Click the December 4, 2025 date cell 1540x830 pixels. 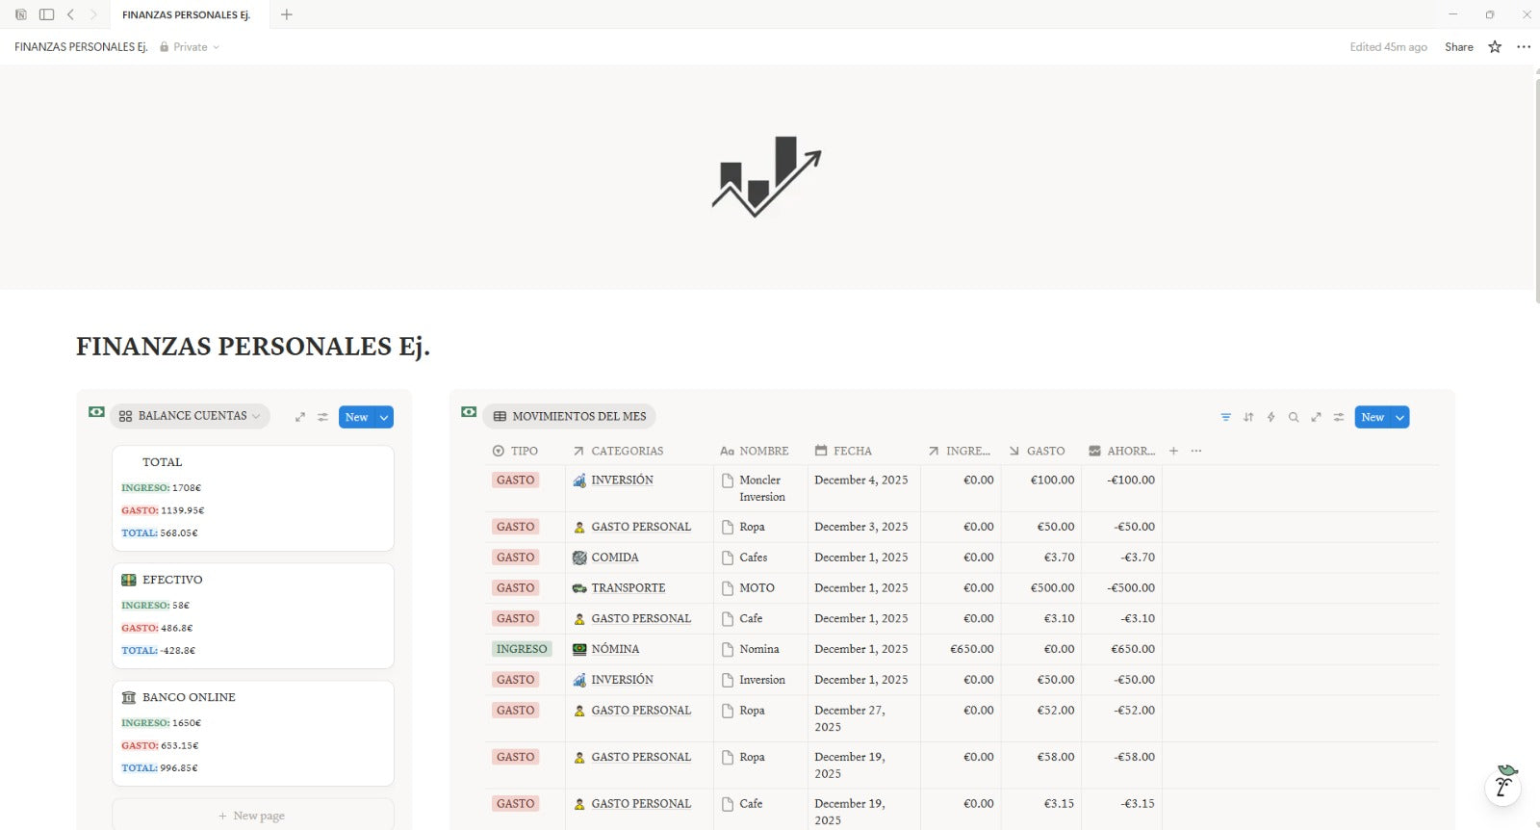click(x=863, y=488)
